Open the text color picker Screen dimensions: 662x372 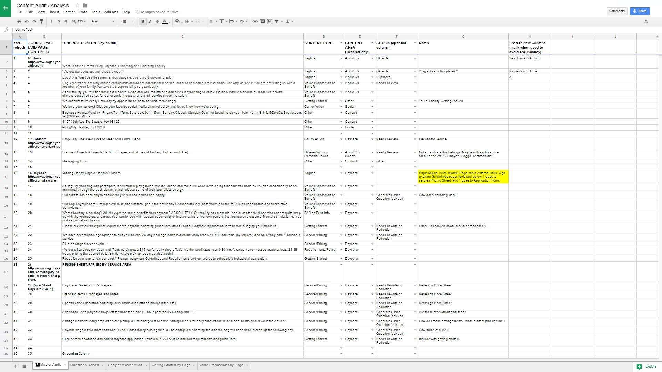[x=165, y=21]
